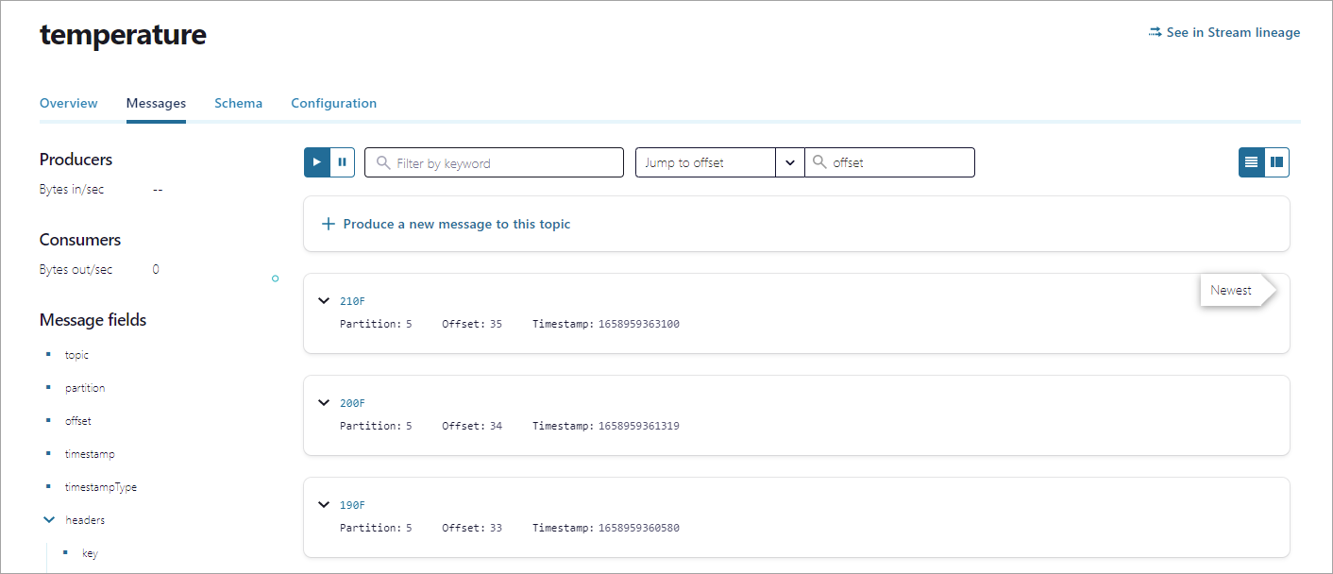The image size is (1333, 574).
Task: Switch to list view layout icon
Action: click(x=1251, y=162)
